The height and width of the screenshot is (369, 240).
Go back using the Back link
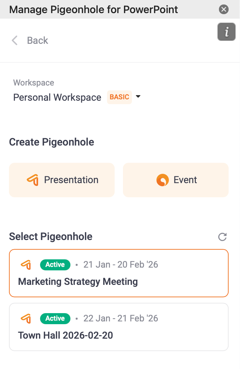[x=37, y=40]
